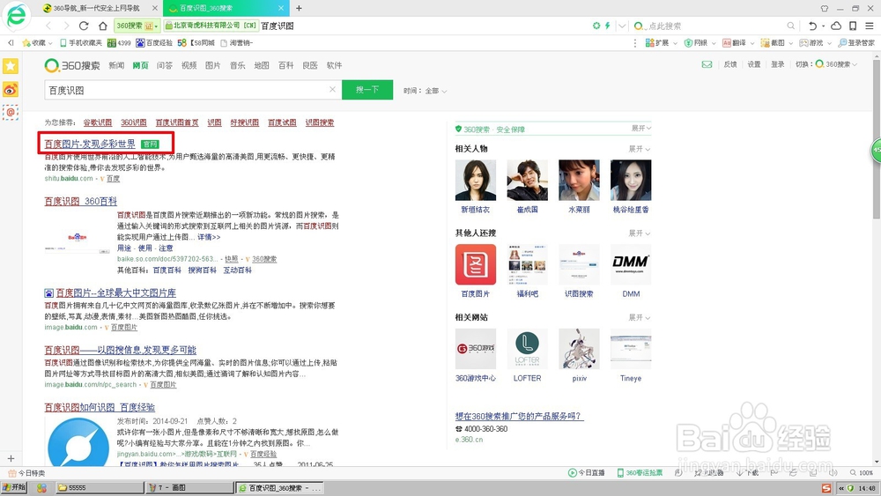Click the 360 browser logo
The image size is (881, 496).
pos(16,15)
